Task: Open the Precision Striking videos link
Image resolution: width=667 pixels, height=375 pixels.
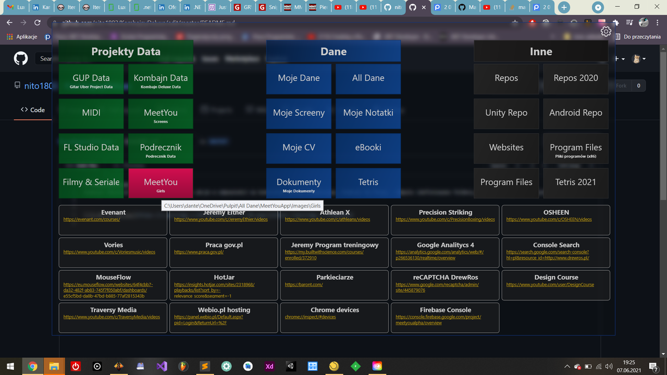Action: (445, 219)
